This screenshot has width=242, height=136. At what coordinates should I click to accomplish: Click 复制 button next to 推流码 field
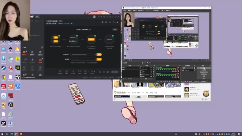99,59
